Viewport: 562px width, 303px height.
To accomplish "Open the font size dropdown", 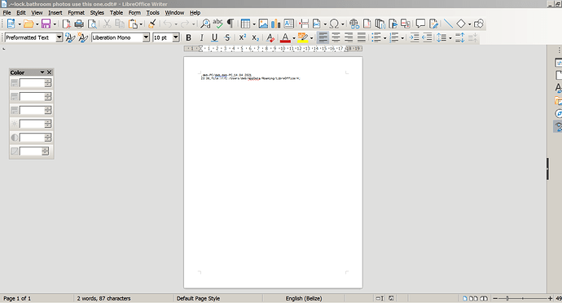I will pyautogui.click(x=176, y=37).
